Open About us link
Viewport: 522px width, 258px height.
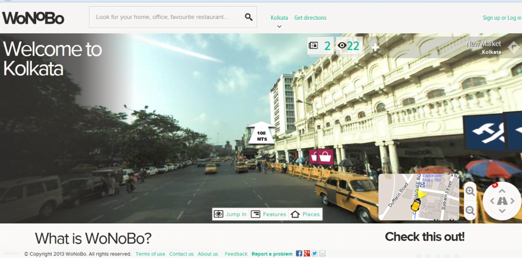[x=208, y=254]
